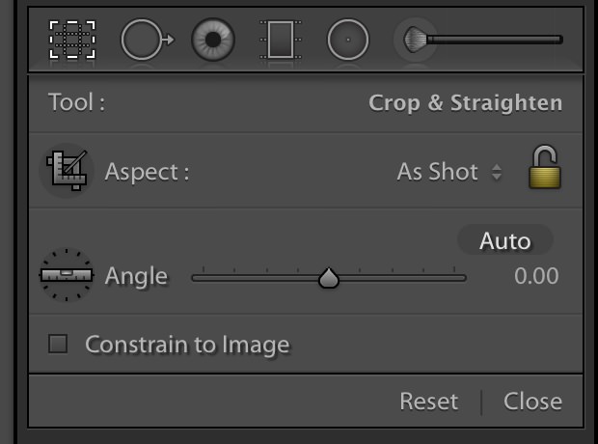Click the Auto straighten button

click(x=505, y=240)
